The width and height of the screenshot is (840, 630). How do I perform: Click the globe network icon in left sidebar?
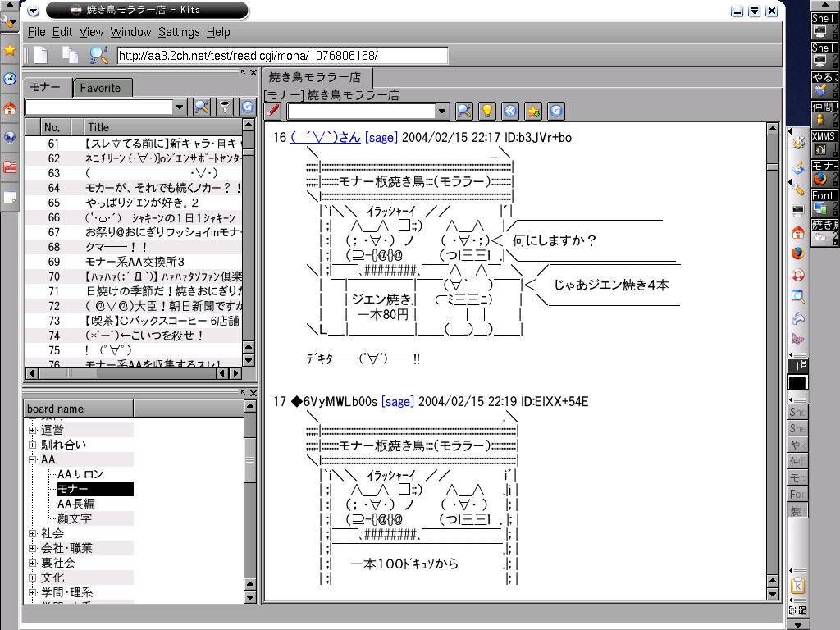pyautogui.click(x=10, y=138)
